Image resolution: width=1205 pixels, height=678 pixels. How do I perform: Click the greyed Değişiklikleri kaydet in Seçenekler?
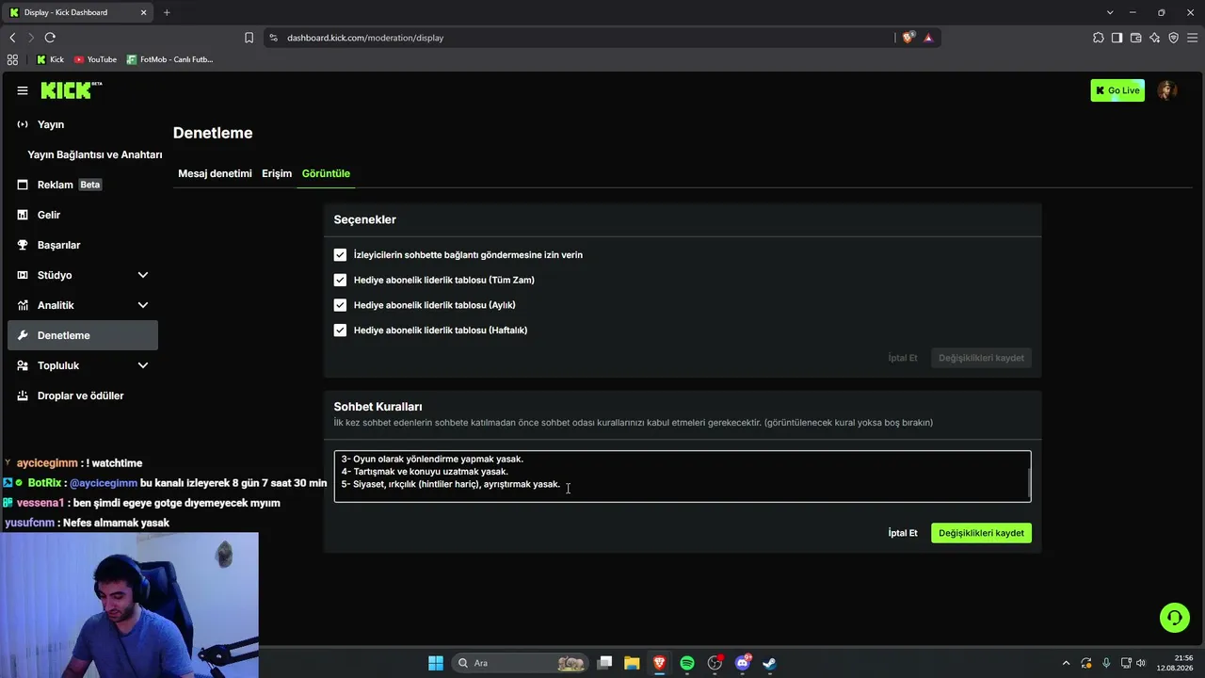pos(981,358)
